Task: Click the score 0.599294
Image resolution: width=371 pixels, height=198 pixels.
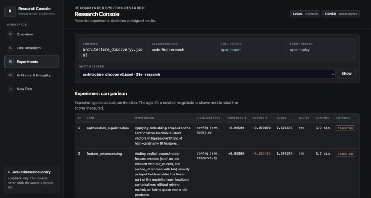Action: pos(284,154)
